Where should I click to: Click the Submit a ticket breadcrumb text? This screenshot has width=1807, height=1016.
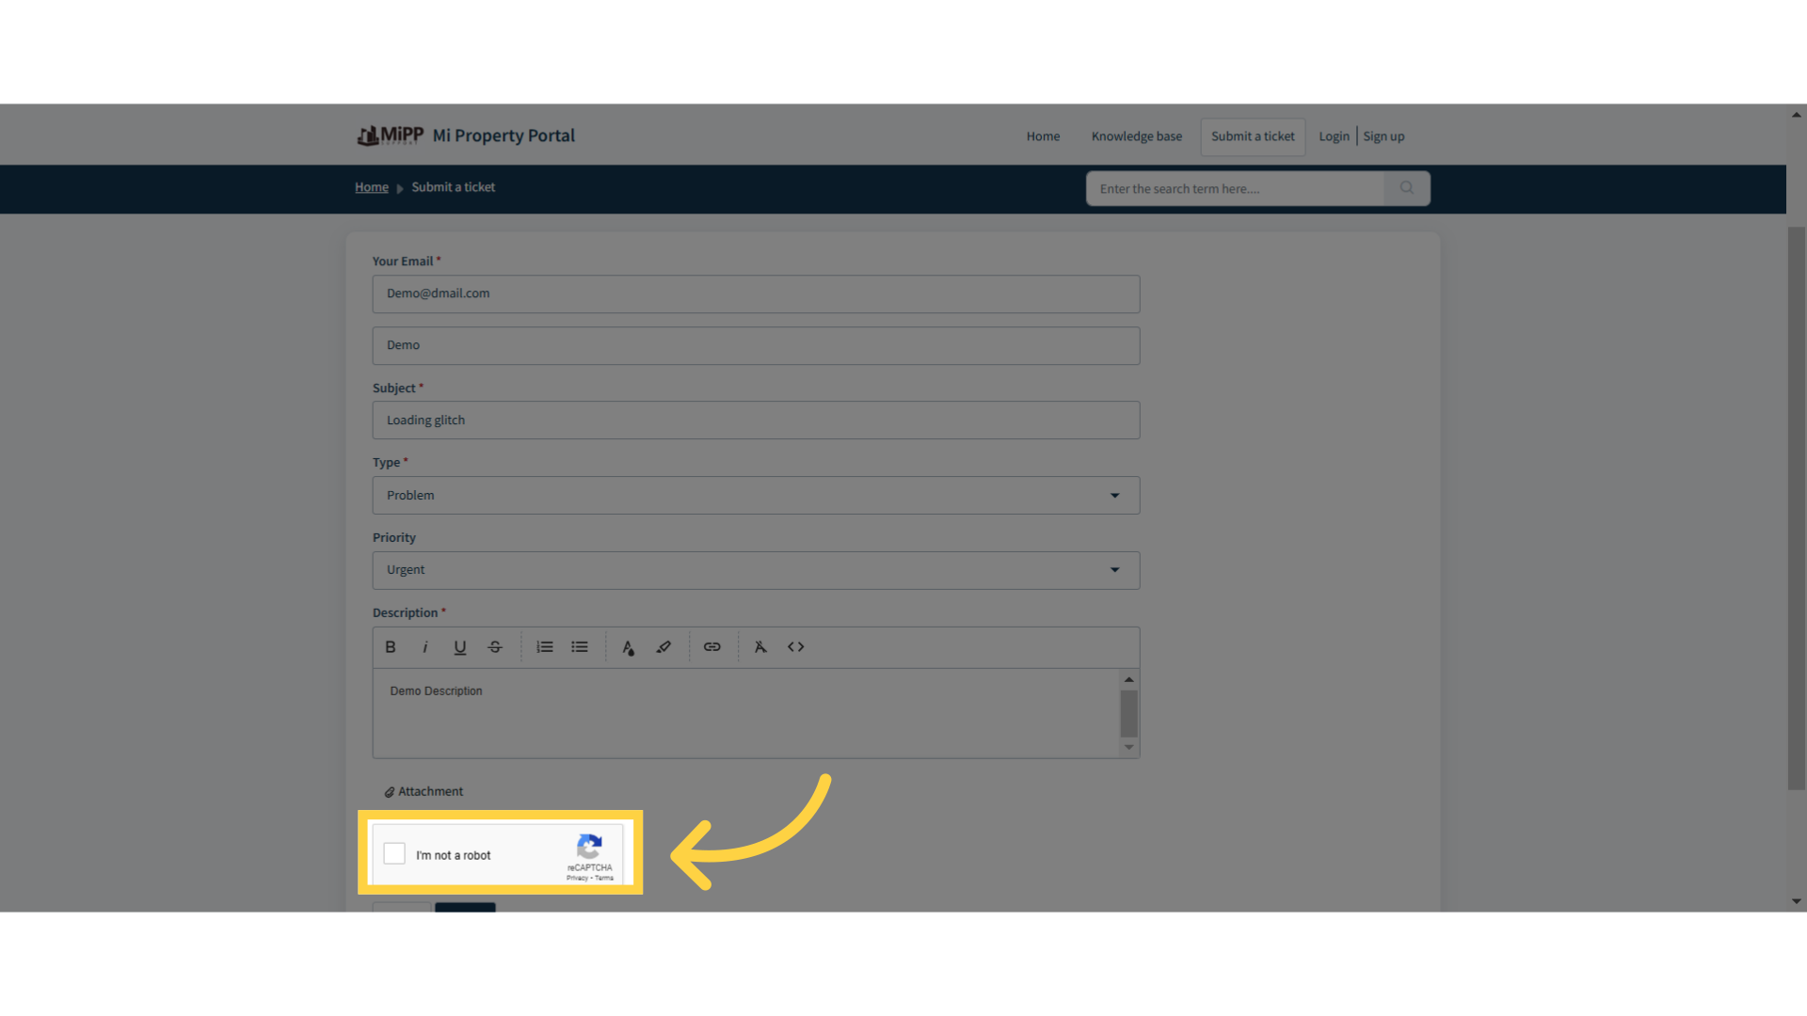click(x=453, y=187)
